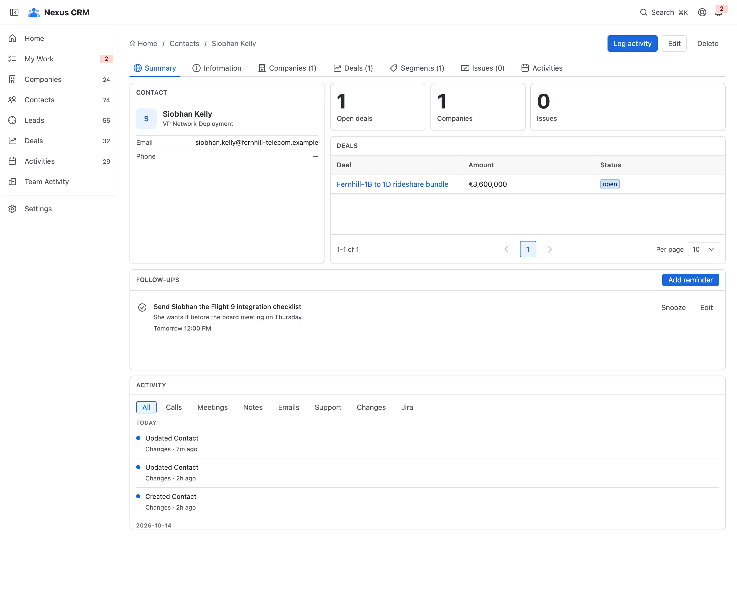This screenshot has height=615, width=737.
Task: Click the Nexus CRM logo icon
Action: tap(34, 12)
